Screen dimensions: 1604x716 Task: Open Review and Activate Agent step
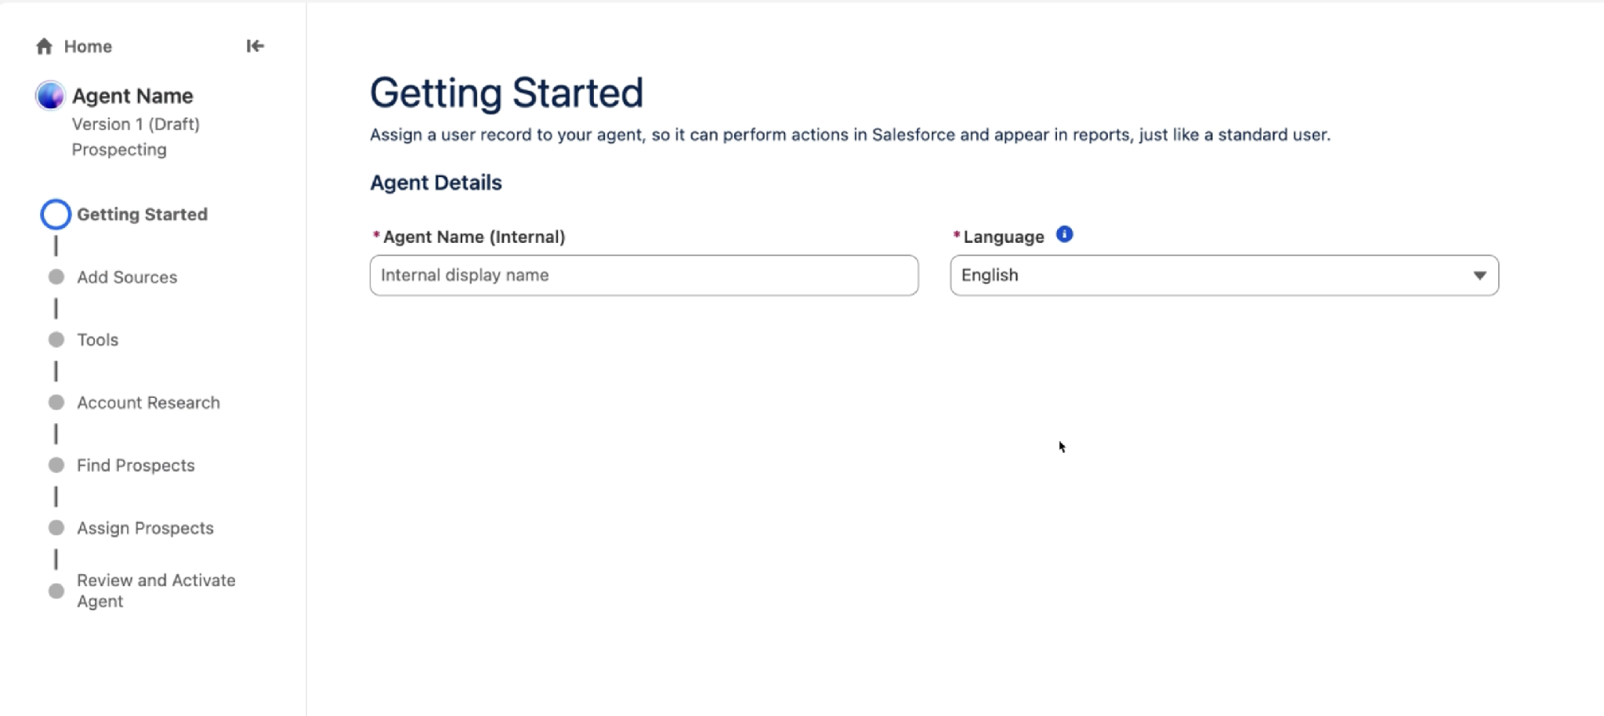156,591
